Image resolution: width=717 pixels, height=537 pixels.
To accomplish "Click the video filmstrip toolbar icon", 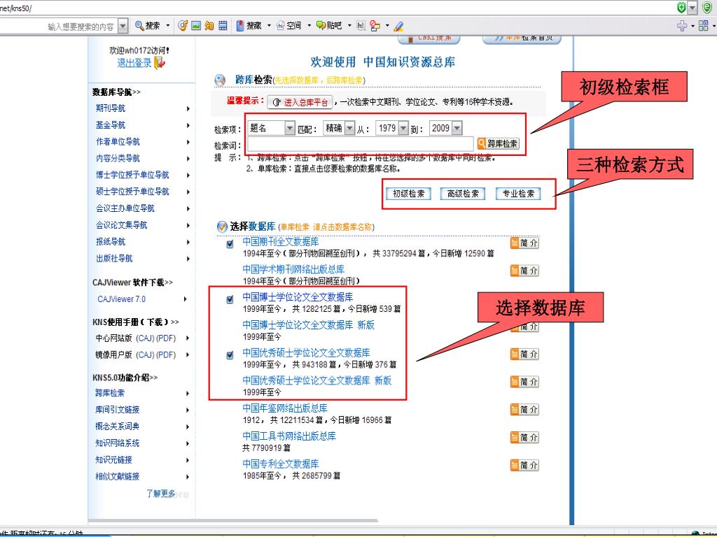I will pyautogui.click(x=223, y=26).
